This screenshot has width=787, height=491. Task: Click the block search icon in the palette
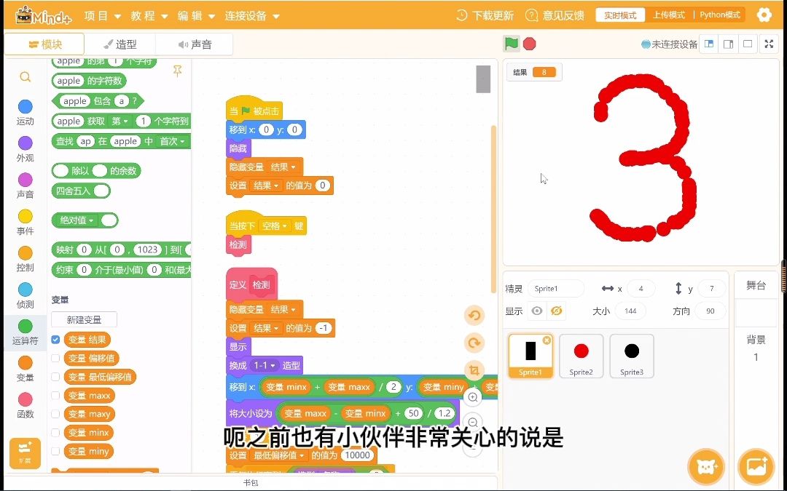click(x=25, y=76)
